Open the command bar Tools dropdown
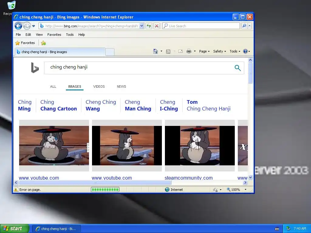Image resolution: width=311 pixels, height=233 pixels. [x=235, y=51]
